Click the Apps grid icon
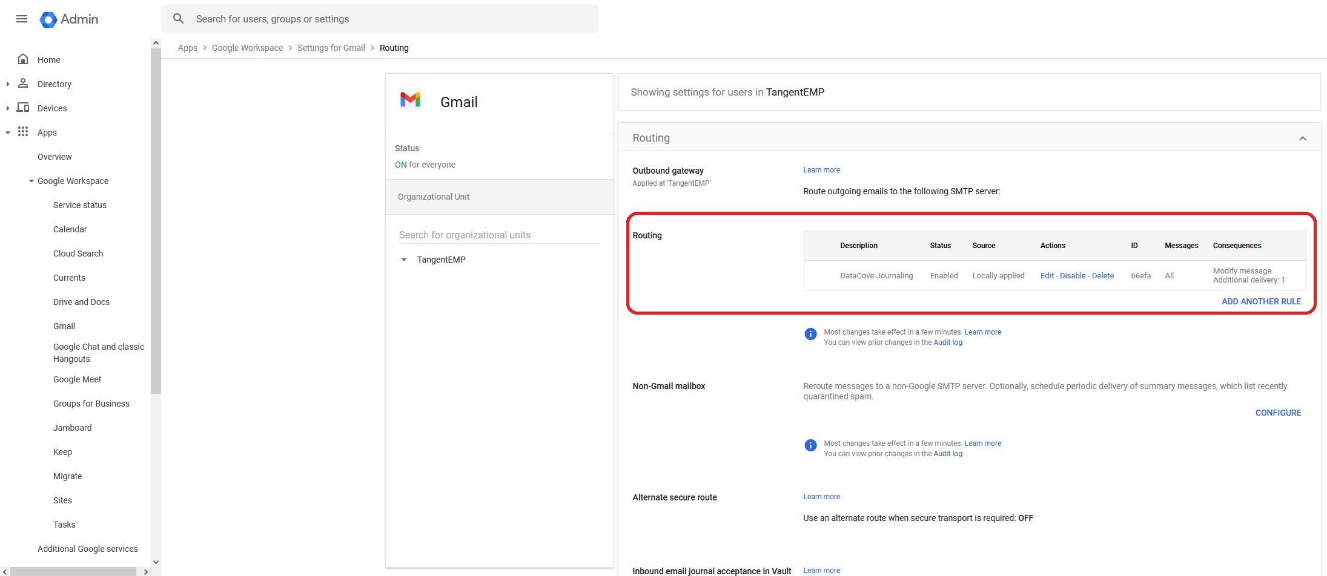This screenshot has height=576, width=1327. click(23, 132)
